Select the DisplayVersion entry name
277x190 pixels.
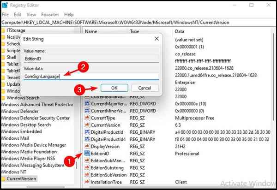105,147
